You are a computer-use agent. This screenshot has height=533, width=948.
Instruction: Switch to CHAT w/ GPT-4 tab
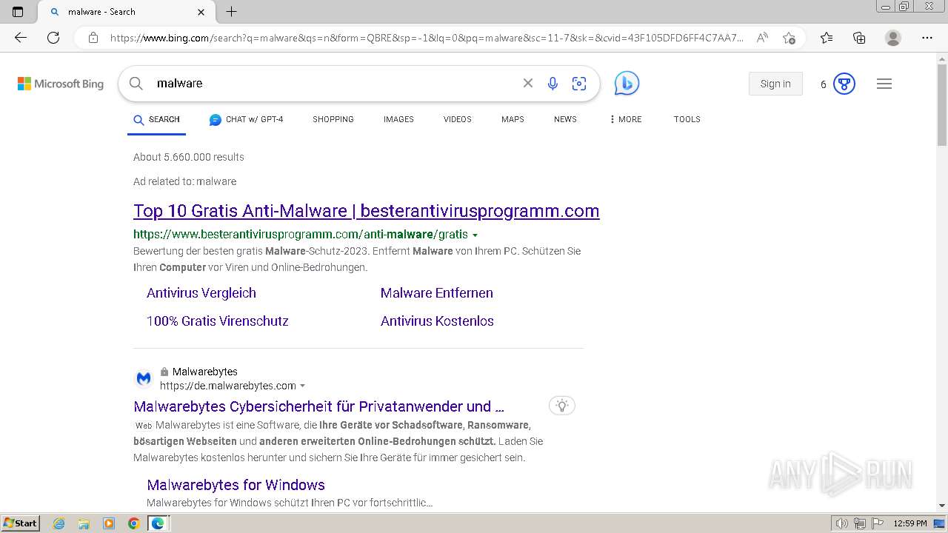coord(246,119)
